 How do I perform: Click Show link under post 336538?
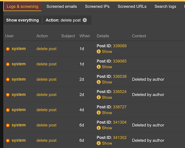(x=107, y=82)
